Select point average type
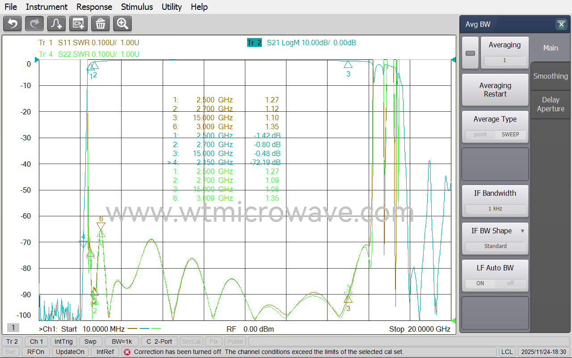Viewport: 572px width, 358px height. tap(480, 135)
